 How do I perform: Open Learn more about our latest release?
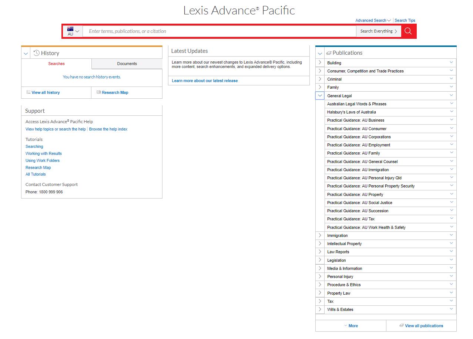pyautogui.click(x=205, y=80)
